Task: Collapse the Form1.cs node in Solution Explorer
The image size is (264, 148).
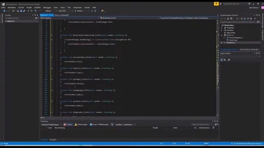Action: tap(222, 35)
